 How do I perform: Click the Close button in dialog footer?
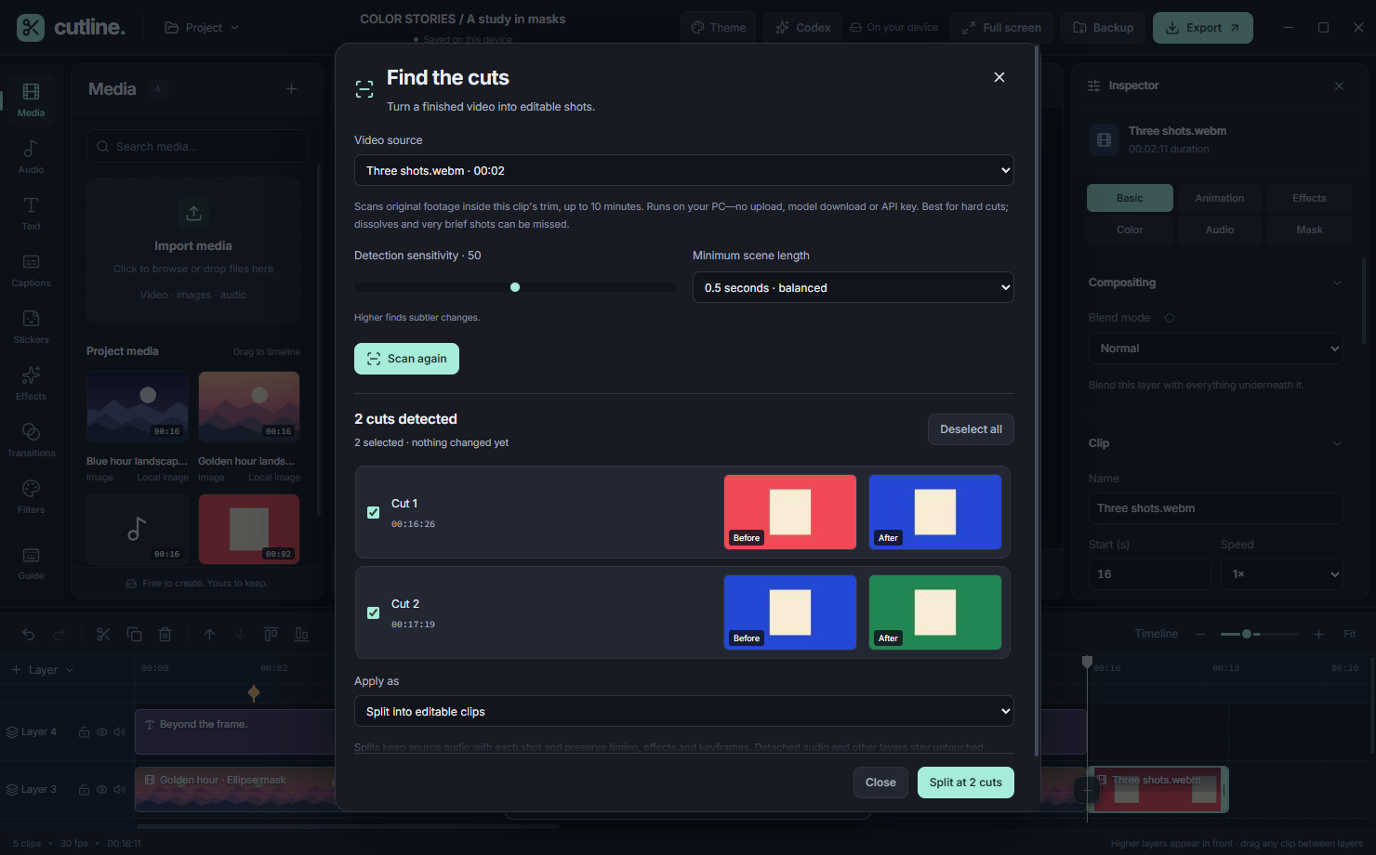[880, 783]
